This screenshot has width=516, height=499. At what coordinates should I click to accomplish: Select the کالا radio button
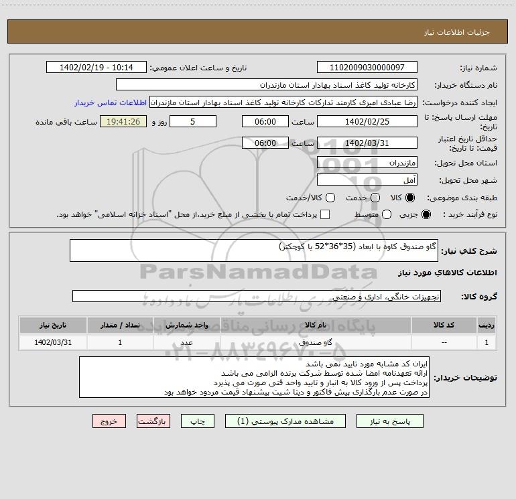410,198
